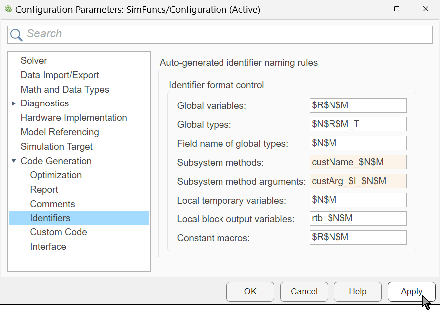Select the Interface subcategory

[48, 246]
